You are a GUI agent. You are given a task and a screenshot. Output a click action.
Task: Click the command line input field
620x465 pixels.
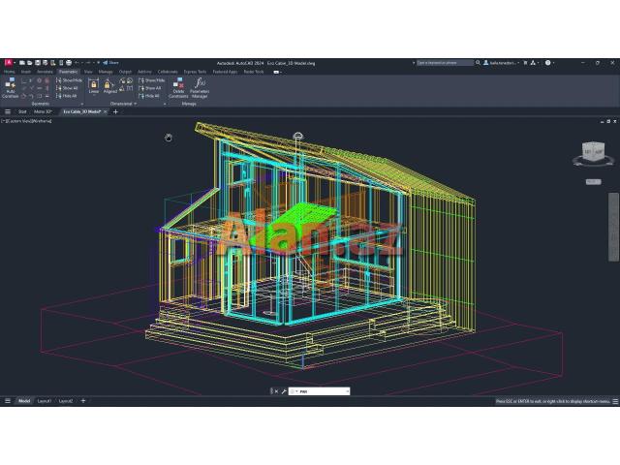pos(321,391)
